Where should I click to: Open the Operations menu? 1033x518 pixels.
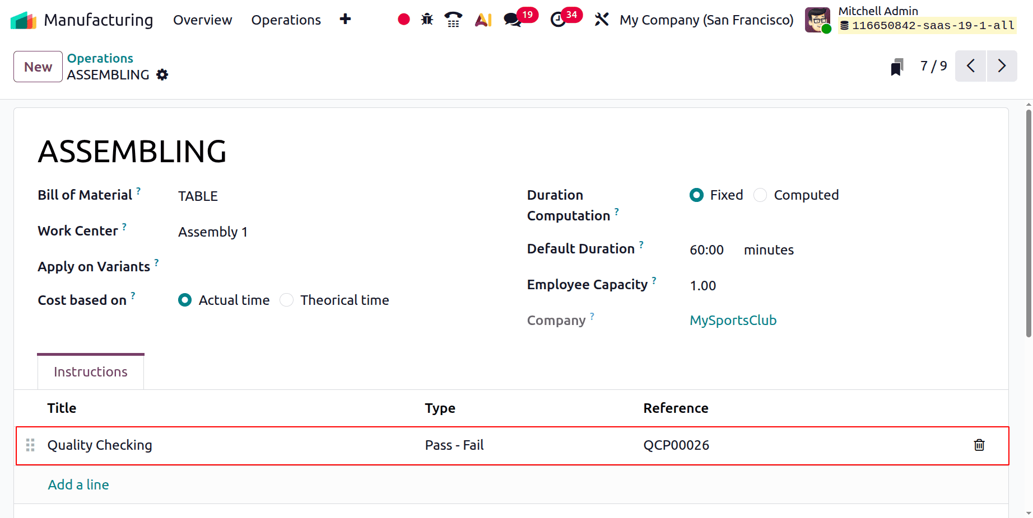coord(286,20)
